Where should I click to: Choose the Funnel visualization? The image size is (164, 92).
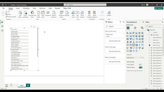pos(131,39)
